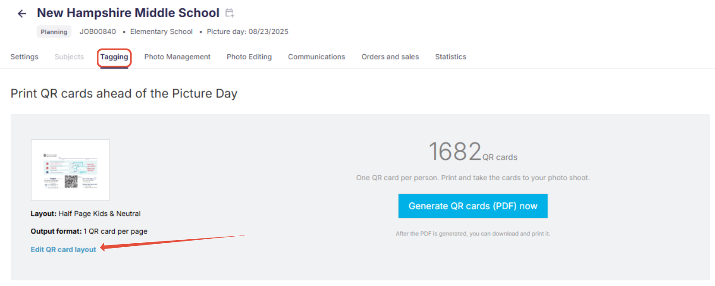Click Generate QR cards (PDF) now button
715x286 pixels.
473,206
